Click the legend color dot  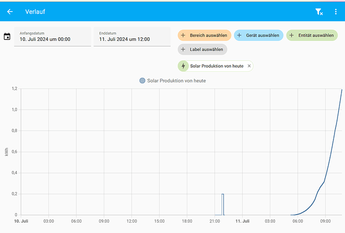pyautogui.click(x=142, y=81)
